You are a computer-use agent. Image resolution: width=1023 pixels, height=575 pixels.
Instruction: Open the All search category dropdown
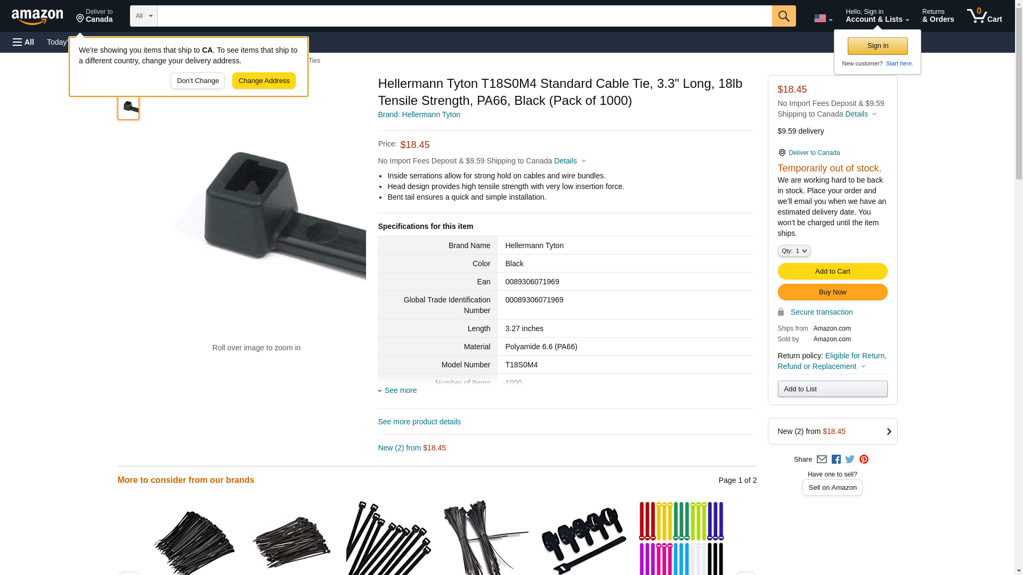coord(143,16)
